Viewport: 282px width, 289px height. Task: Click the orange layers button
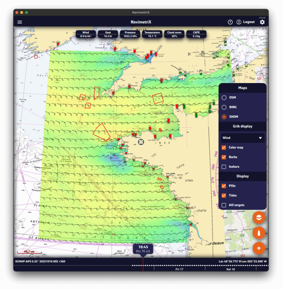259,218
